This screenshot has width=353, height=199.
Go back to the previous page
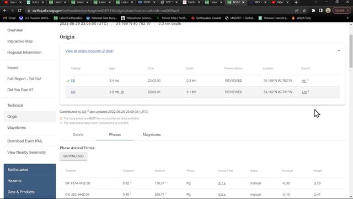point(5,11)
